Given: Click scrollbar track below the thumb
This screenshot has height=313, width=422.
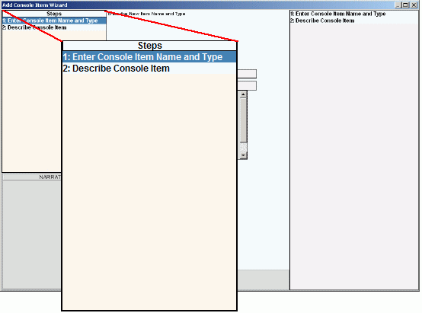Looking at the screenshot, I should tap(243, 147).
